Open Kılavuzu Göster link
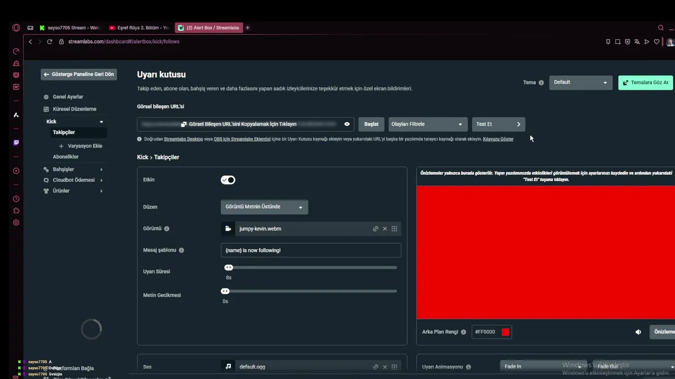The height and width of the screenshot is (379, 675). pos(498,139)
